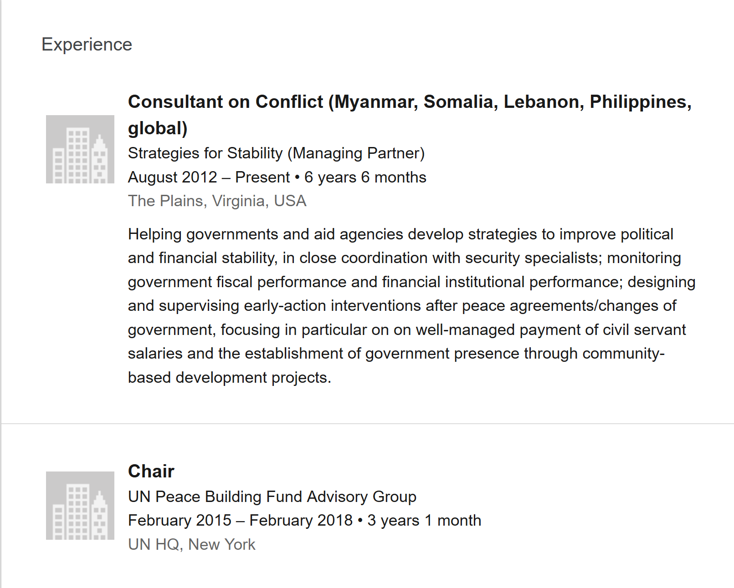
Task: Click the August 2012 – Present date range
Action: pos(209,177)
